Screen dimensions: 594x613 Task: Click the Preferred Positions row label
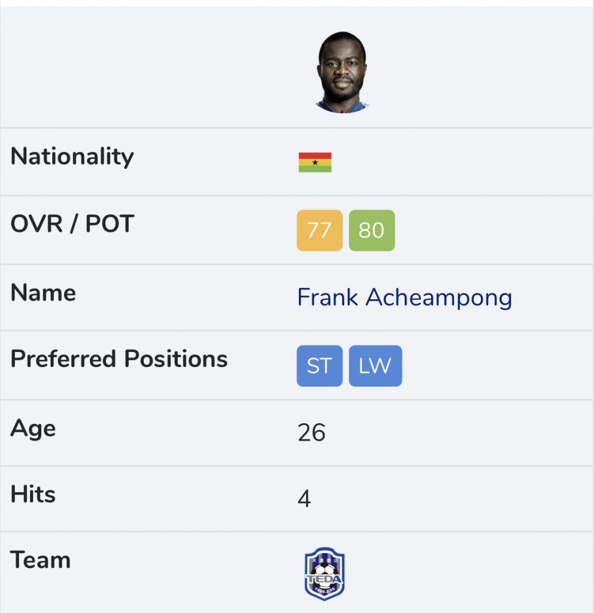[x=119, y=359]
